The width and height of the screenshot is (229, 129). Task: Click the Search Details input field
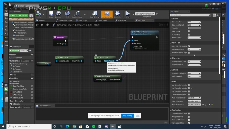tap(191, 15)
